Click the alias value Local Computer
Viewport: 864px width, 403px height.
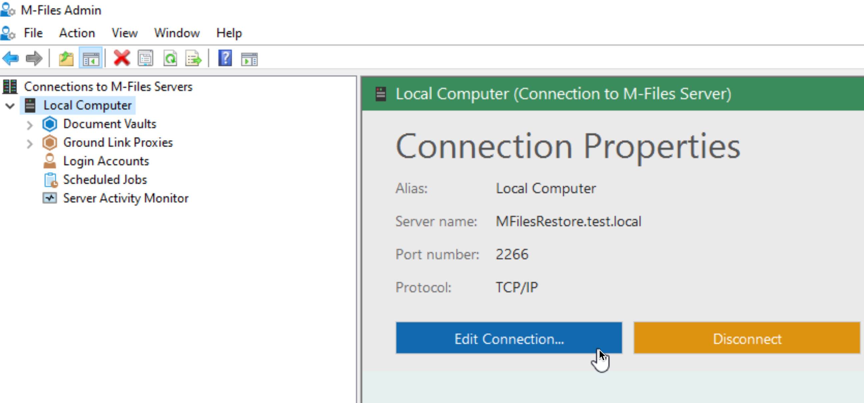coord(546,189)
